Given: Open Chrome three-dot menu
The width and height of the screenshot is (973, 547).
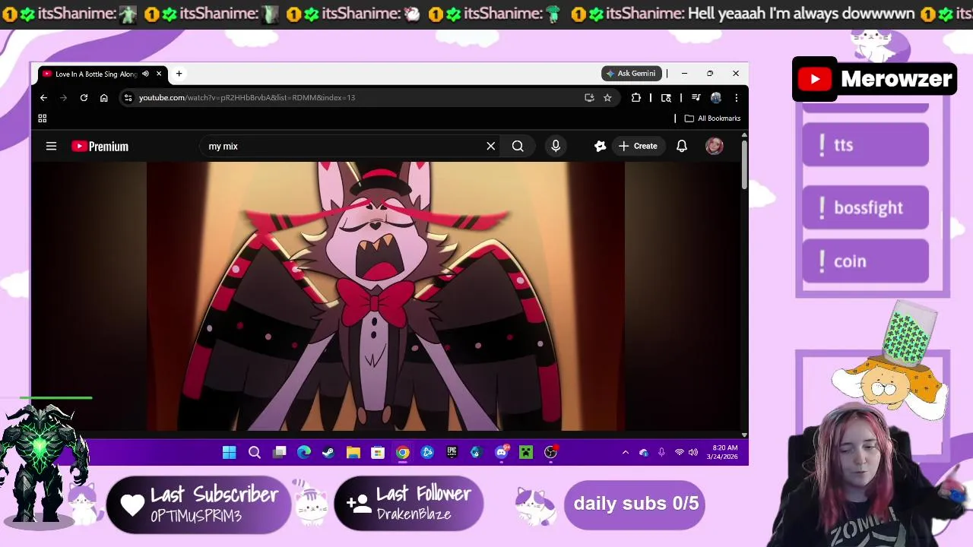Looking at the screenshot, I should [736, 97].
